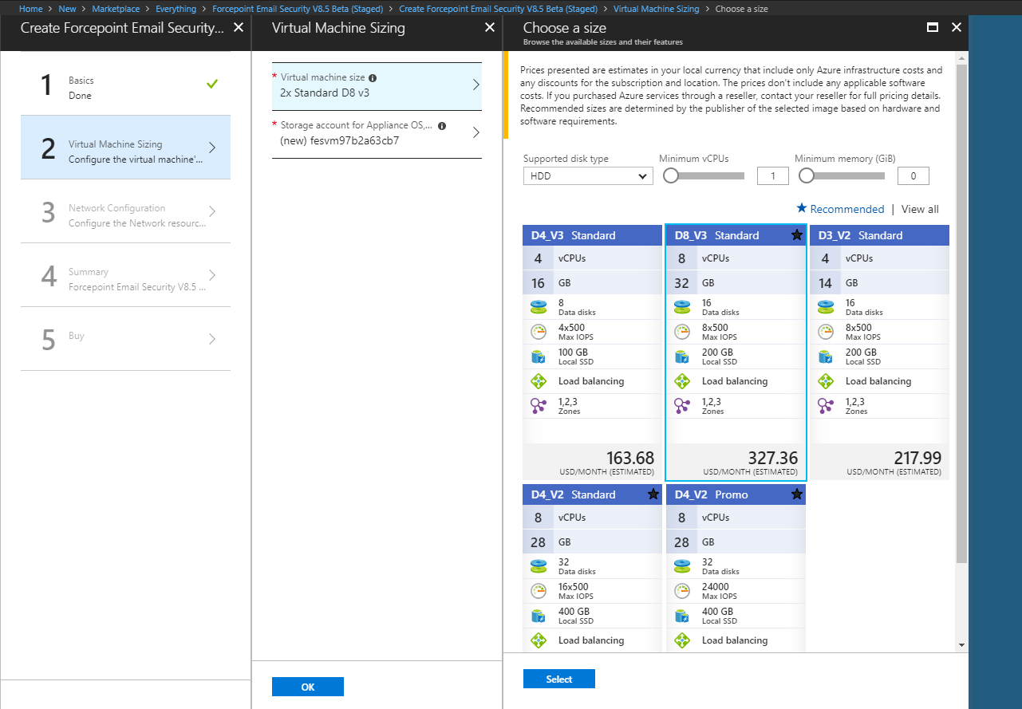Open Virtual Machine Sizing breadcrumb link
This screenshot has width=1022, height=709.
pos(657,9)
